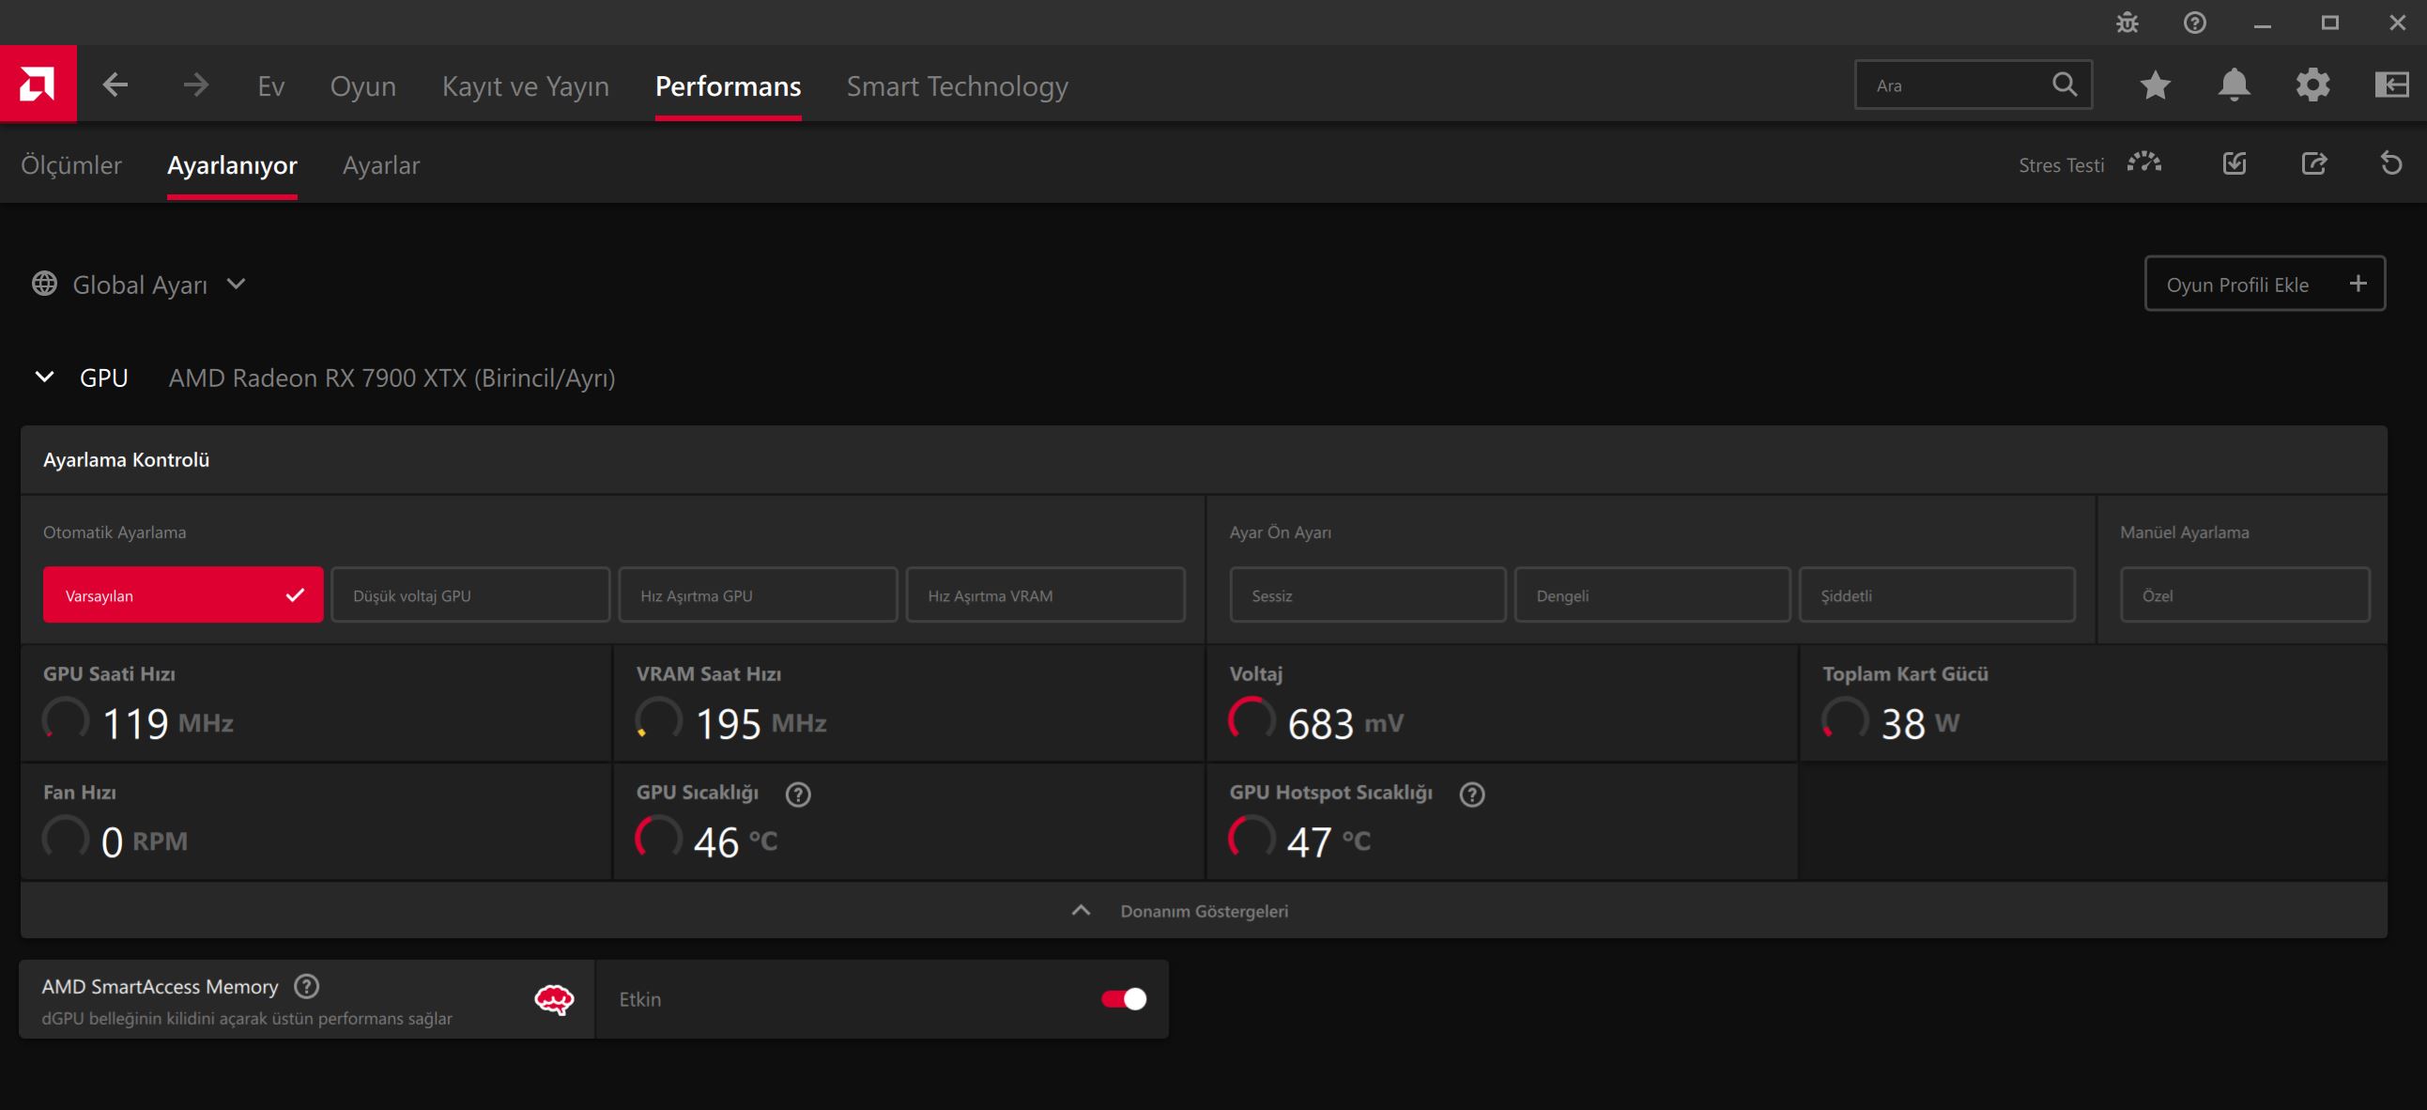Click the Ara search field
This screenshot has height=1110, width=2427.
click(1973, 85)
